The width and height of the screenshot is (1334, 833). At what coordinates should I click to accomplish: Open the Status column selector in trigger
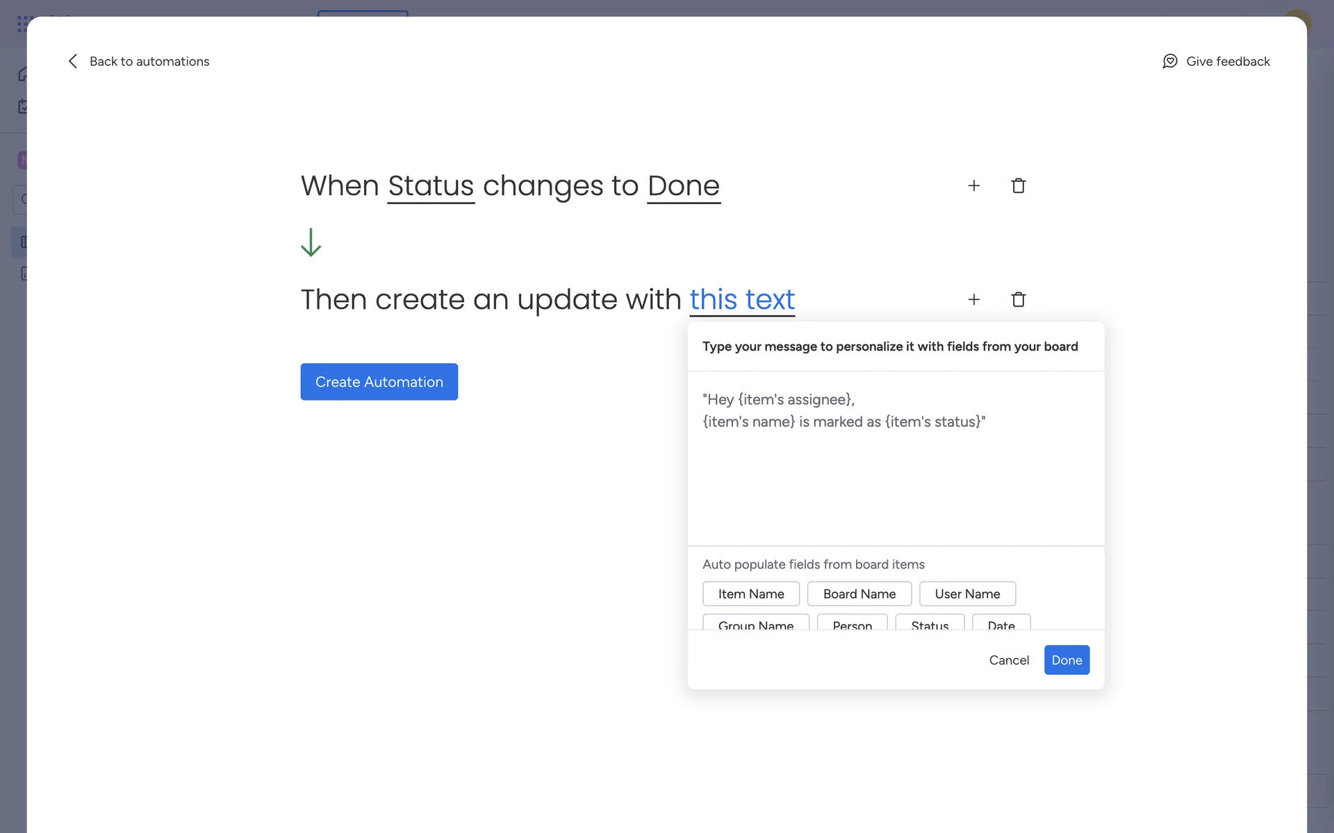pos(431,186)
